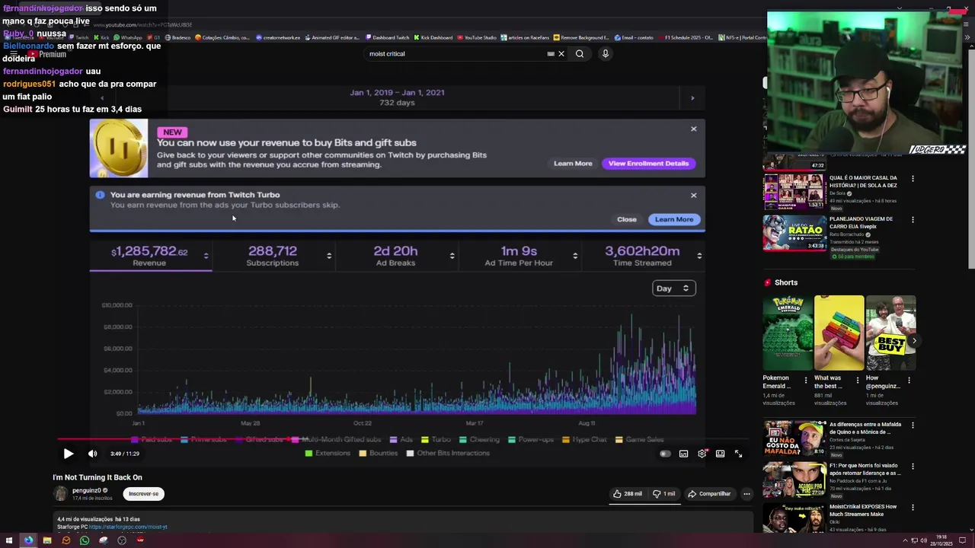Open menu for 'MoistCritikal EXPOSES' video
This screenshot has height=548, width=975.
click(x=913, y=508)
